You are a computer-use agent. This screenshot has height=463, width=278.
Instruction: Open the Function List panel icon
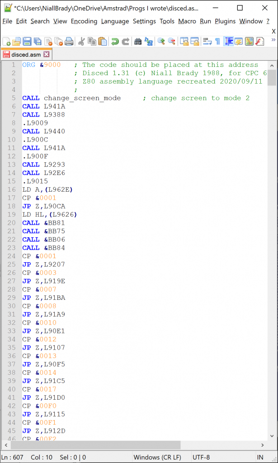click(x=260, y=42)
